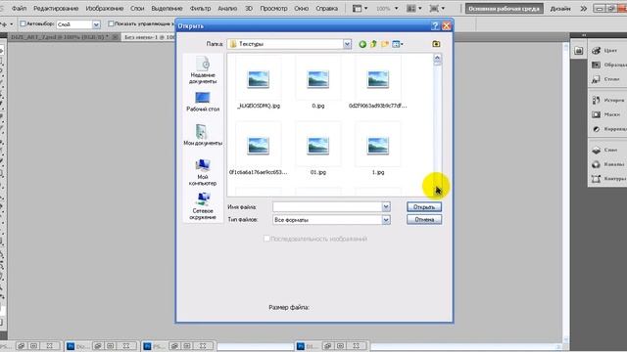The image size is (627, 352).
Task: Create a new folder in the dialog
Action: pyautogui.click(x=385, y=44)
